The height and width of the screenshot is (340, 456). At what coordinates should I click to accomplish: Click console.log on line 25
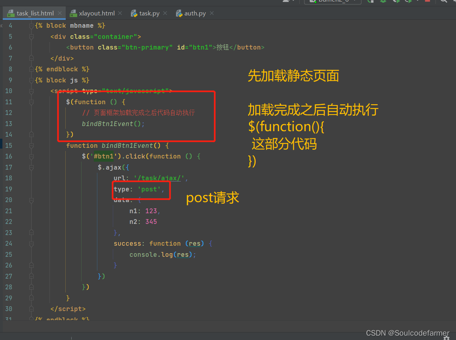(151, 255)
